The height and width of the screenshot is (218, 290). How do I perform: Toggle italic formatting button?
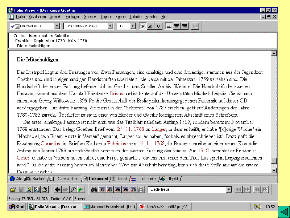point(150,26)
